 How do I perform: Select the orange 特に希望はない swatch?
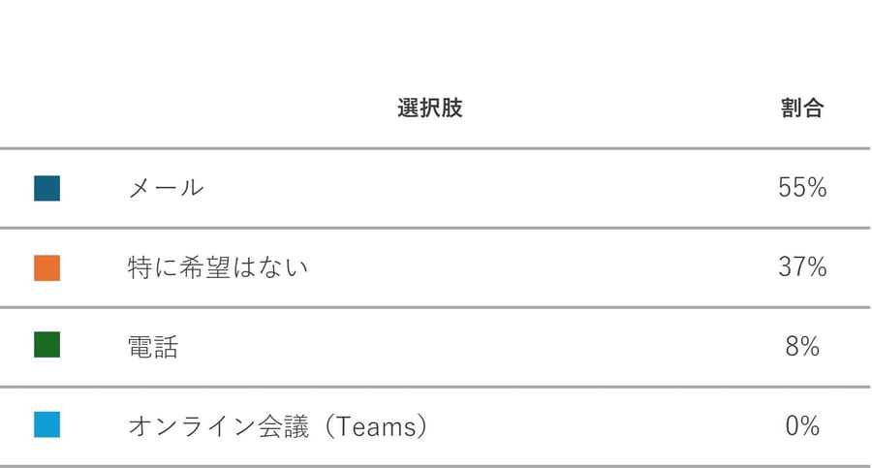pos(47,267)
